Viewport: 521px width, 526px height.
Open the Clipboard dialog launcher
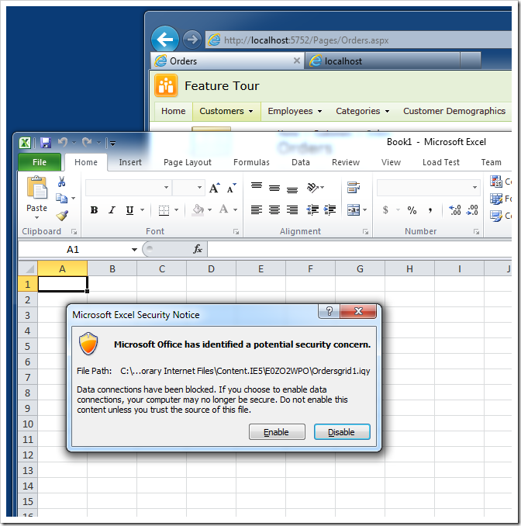(74, 231)
